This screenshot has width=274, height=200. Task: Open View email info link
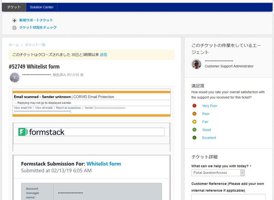pos(23,108)
